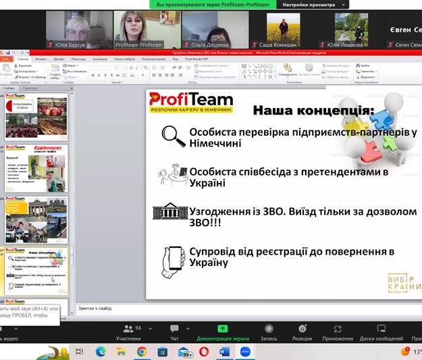The width and height of the screenshot is (422, 360).
Task: Click the Демонстрация экрана share screen button
Action: coord(223,332)
